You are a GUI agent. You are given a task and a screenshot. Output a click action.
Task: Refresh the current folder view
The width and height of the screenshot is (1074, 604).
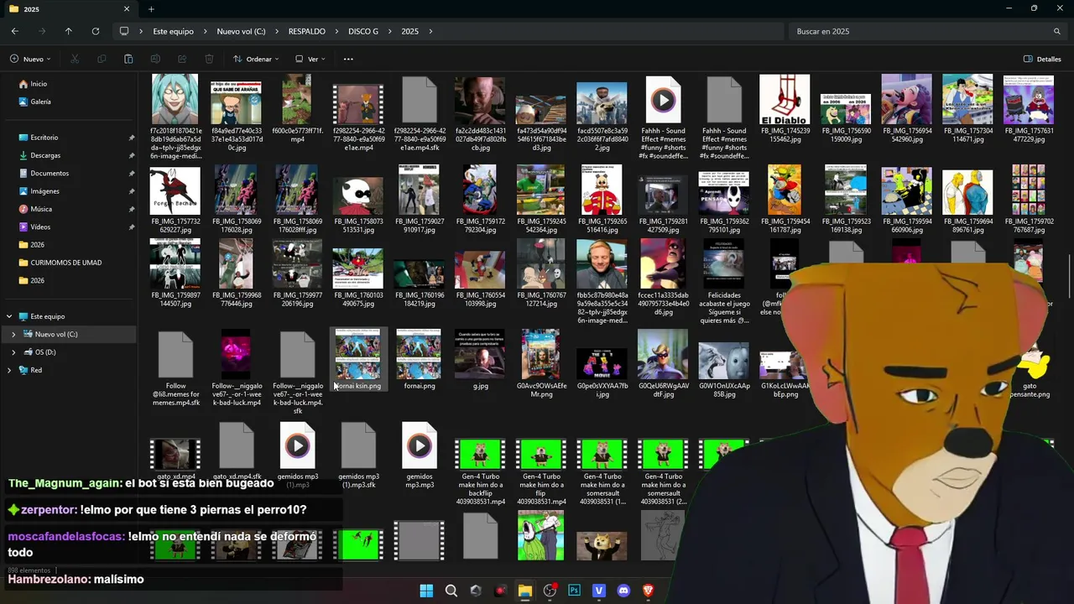coord(96,31)
